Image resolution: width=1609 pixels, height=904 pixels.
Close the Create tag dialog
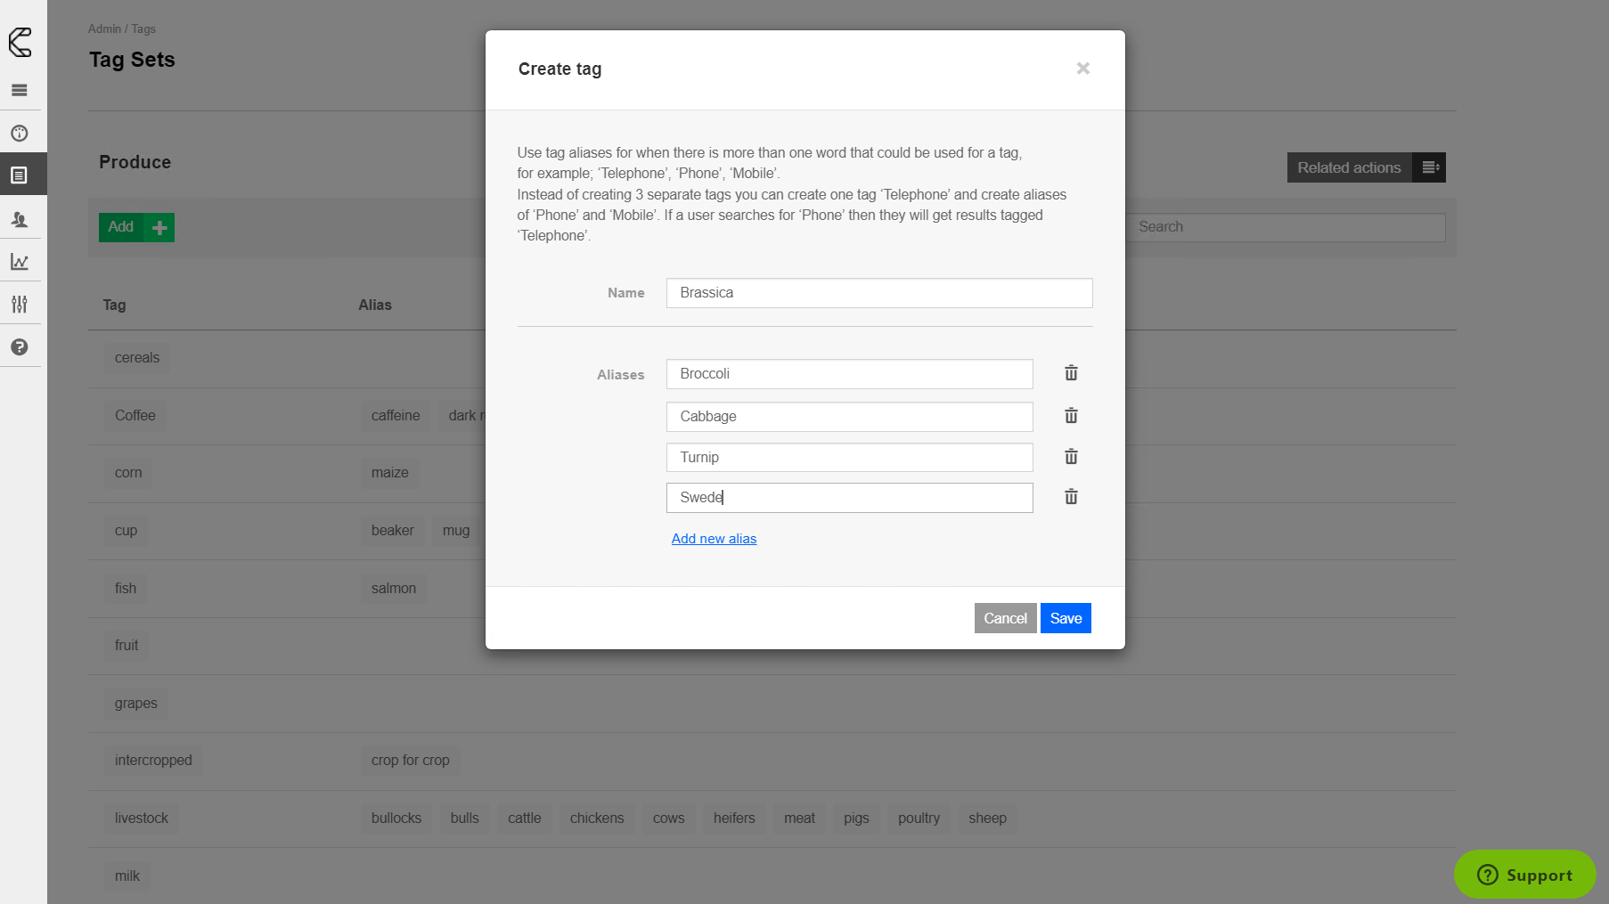[x=1082, y=69]
